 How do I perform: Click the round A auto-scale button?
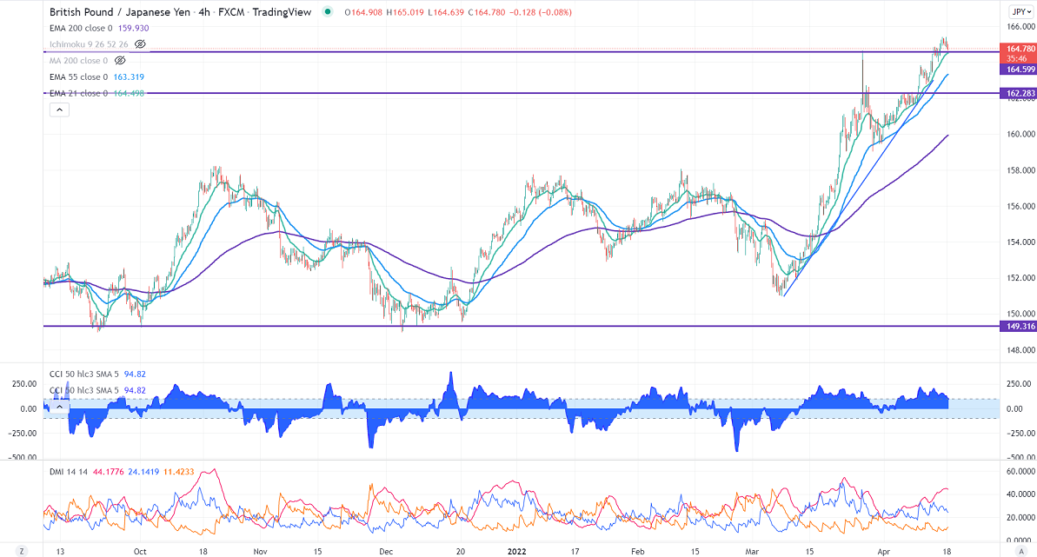tap(1022, 551)
